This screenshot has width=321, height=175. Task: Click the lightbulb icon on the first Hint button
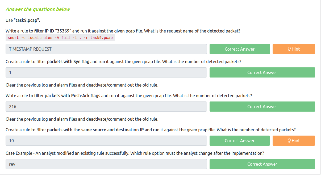(289, 49)
